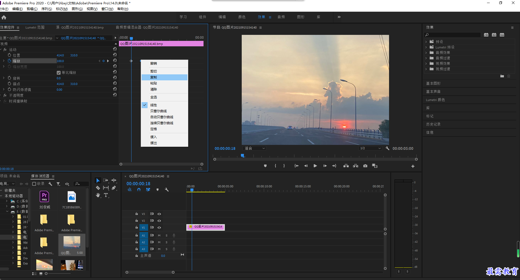Open the Button Editor plus icon
Screen dimensions: 520x280
point(413,166)
